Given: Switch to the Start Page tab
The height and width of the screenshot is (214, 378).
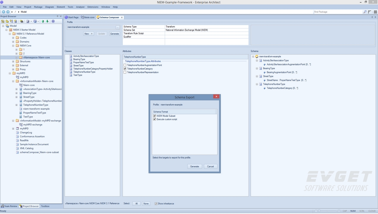Looking at the screenshot, I should coord(71,17).
